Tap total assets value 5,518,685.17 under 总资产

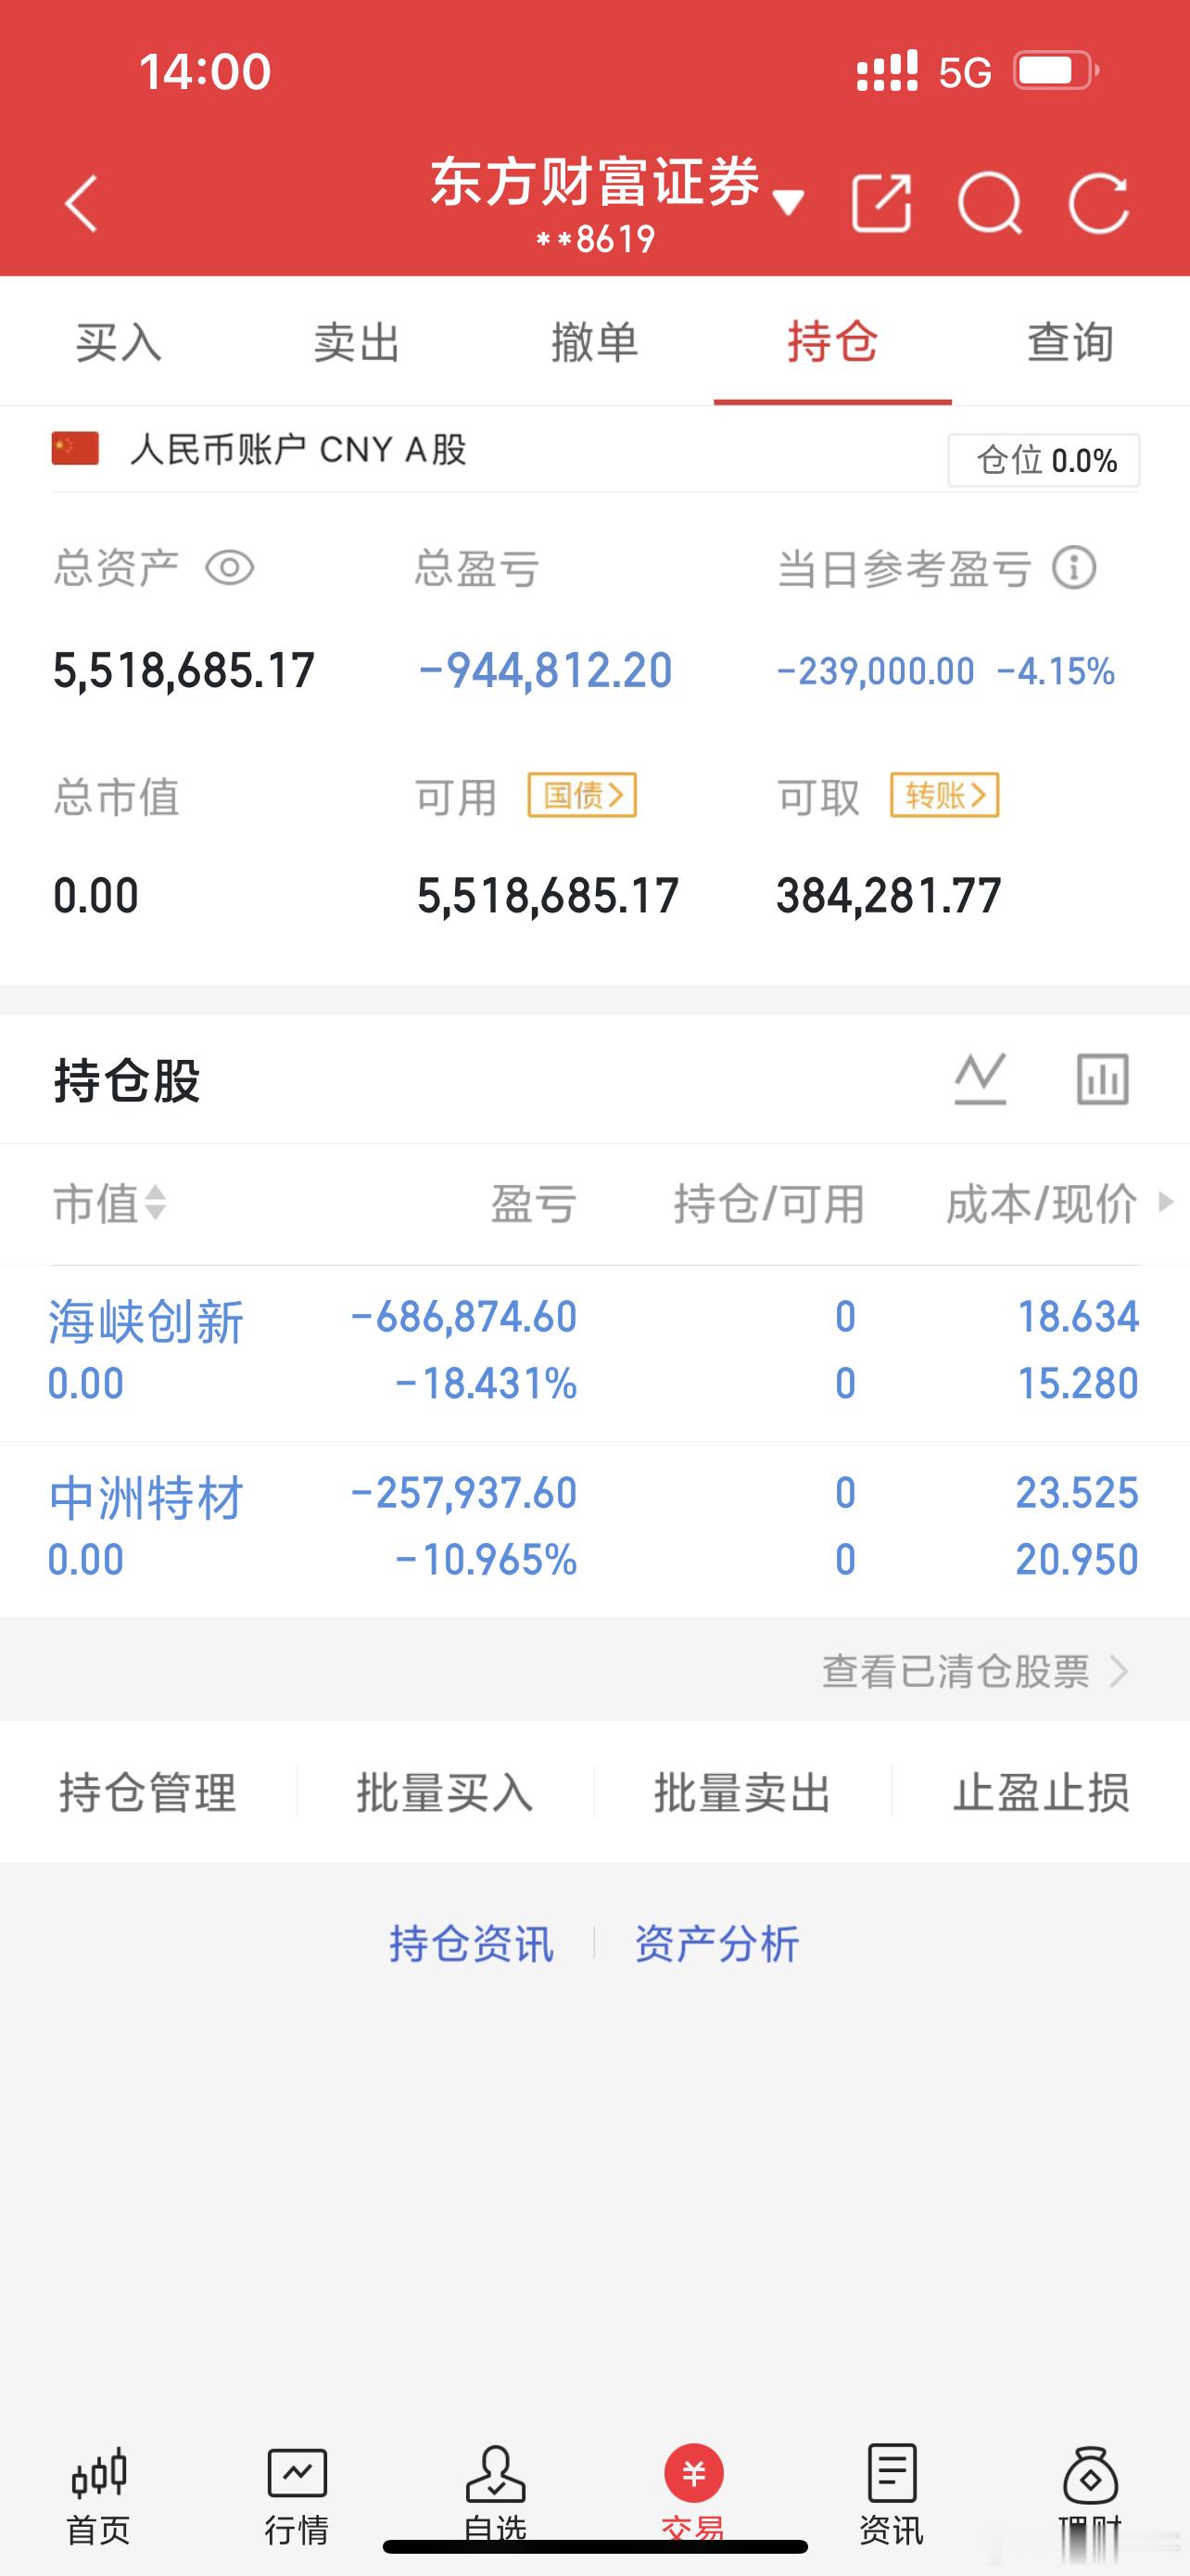tap(184, 670)
